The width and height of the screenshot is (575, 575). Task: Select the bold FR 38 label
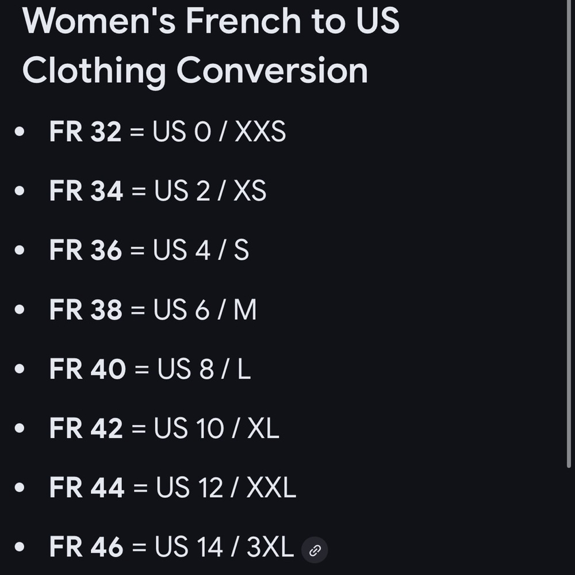(x=86, y=310)
